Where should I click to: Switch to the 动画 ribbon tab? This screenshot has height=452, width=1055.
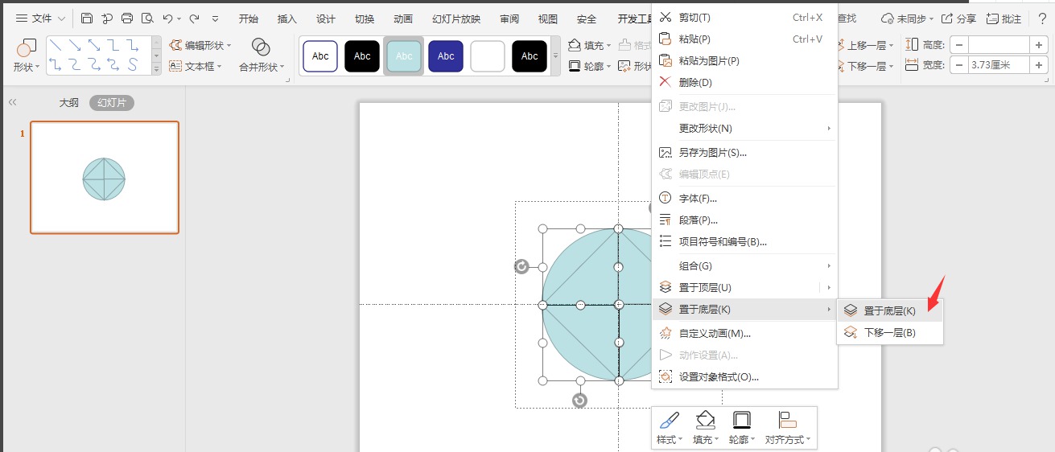403,19
